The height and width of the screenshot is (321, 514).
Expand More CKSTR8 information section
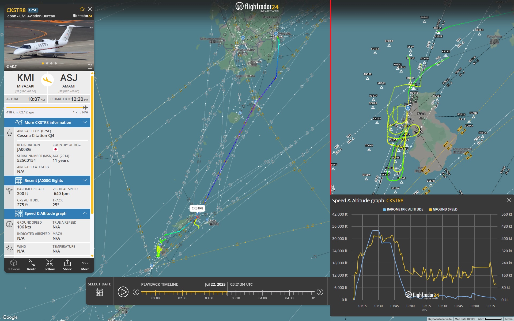point(47,123)
